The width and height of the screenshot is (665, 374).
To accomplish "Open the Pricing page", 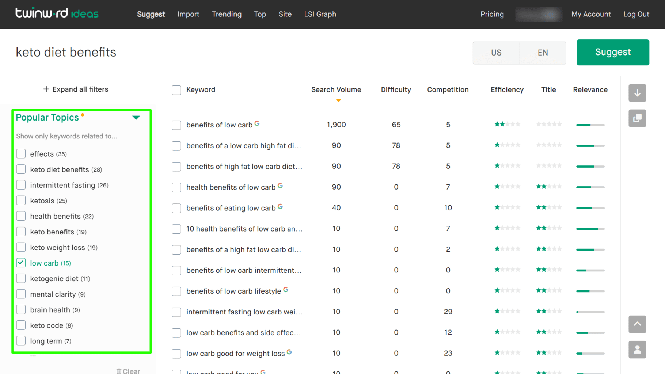I will (x=492, y=14).
